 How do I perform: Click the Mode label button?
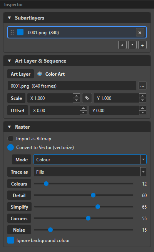pyautogui.click(x=22, y=159)
